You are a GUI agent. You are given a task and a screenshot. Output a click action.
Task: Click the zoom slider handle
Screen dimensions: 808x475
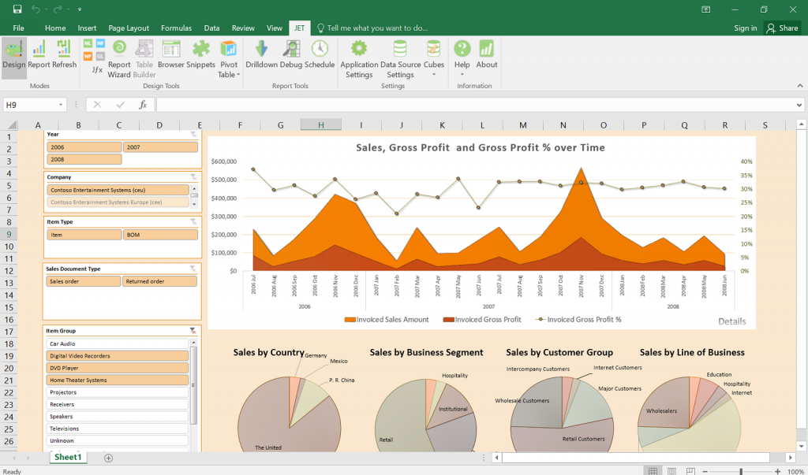pos(741,471)
